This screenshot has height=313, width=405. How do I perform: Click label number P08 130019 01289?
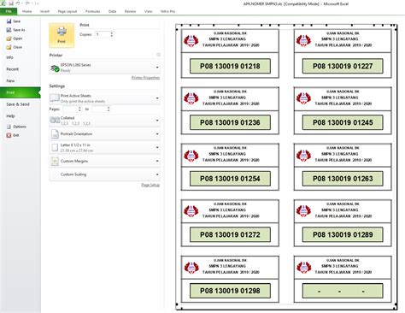pos(343,234)
